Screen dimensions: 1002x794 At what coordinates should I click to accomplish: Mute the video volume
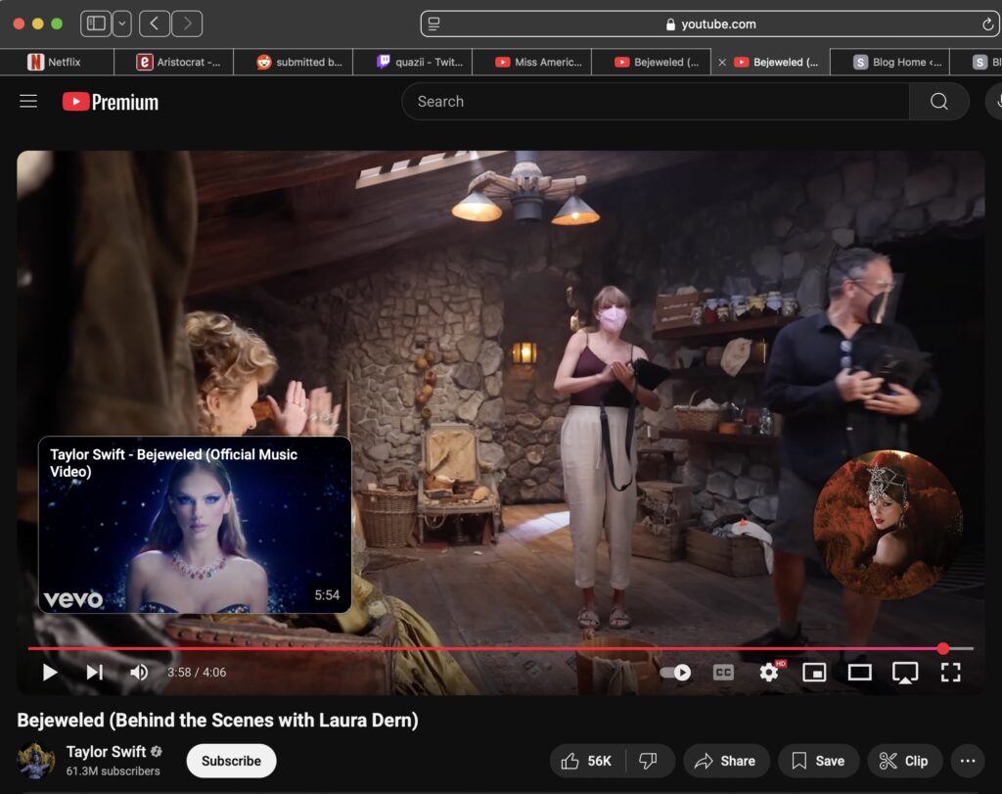[x=139, y=672]
